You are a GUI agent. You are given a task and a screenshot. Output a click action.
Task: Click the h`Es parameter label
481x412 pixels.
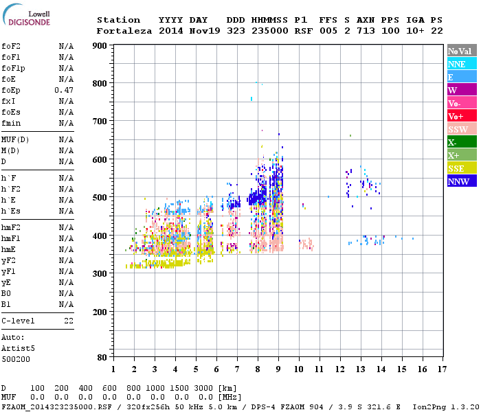11,211
